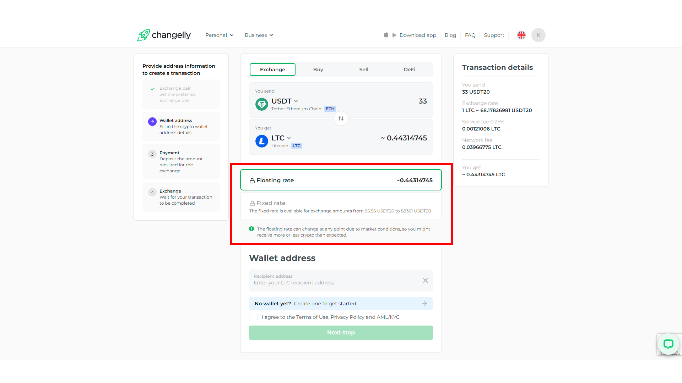Click the Exchange pair checkmark icon

(152, 89)
